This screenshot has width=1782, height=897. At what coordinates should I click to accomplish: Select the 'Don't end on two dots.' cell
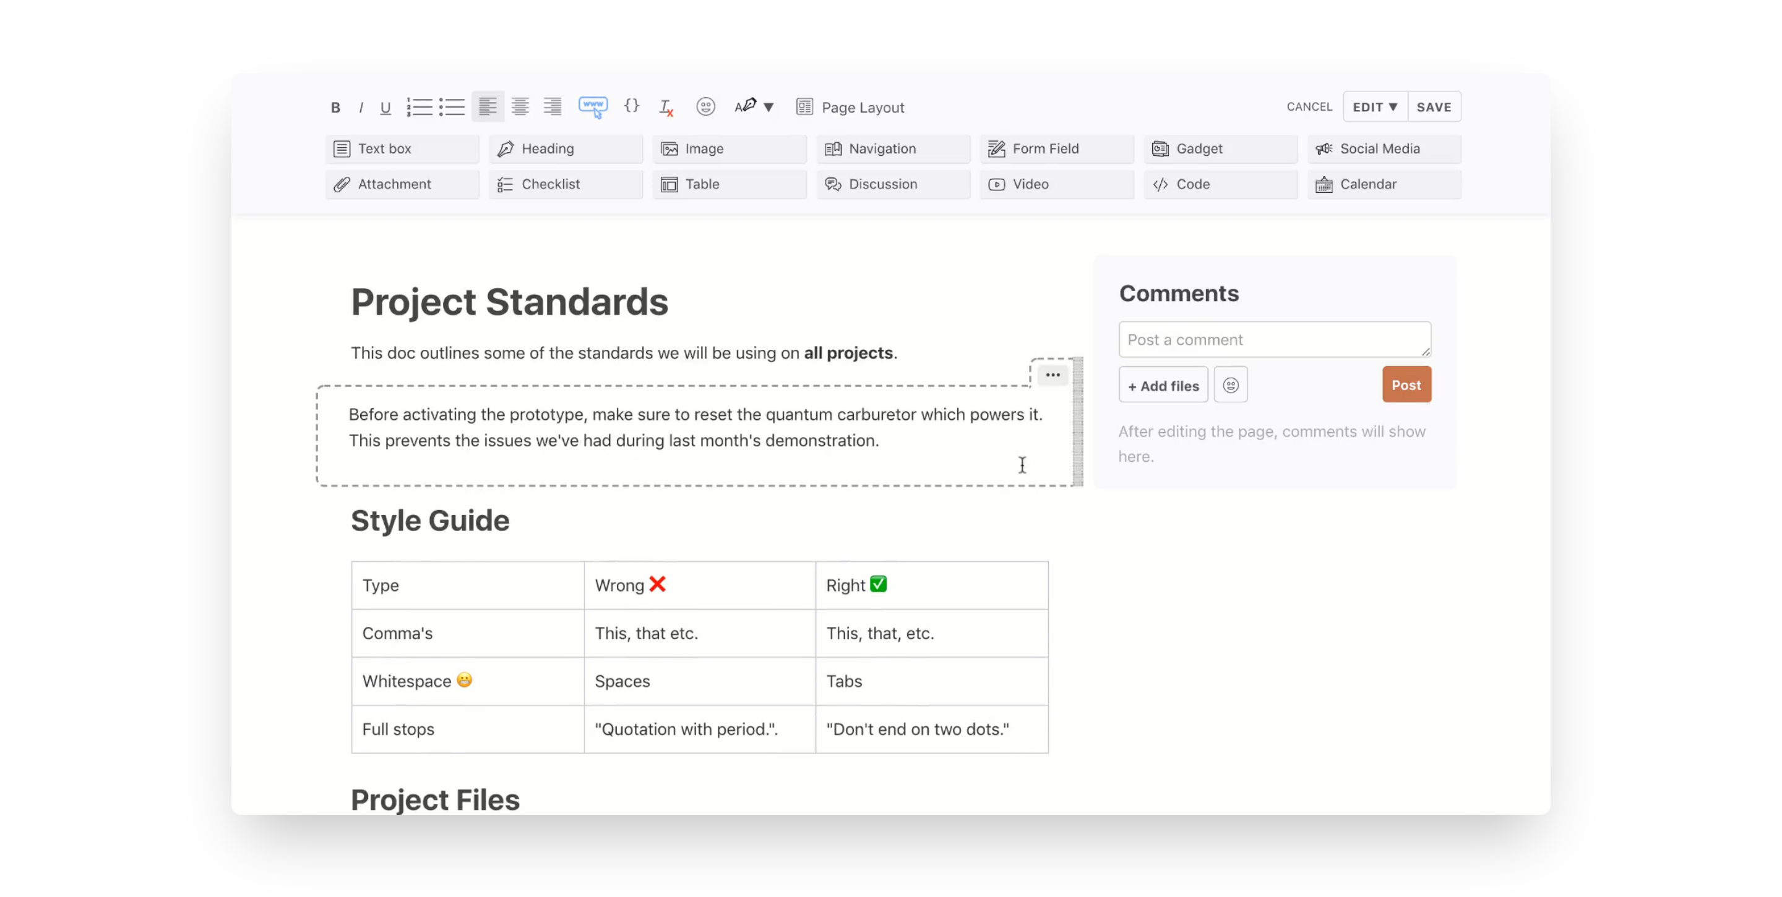(x=932, y=729)
